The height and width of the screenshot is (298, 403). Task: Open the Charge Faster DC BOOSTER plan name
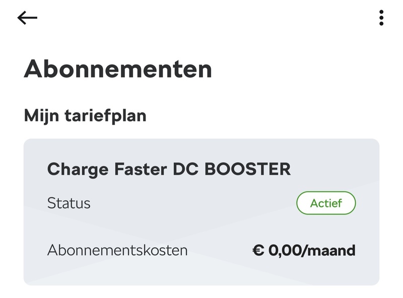pyautogui.click(x=169, y=169)
